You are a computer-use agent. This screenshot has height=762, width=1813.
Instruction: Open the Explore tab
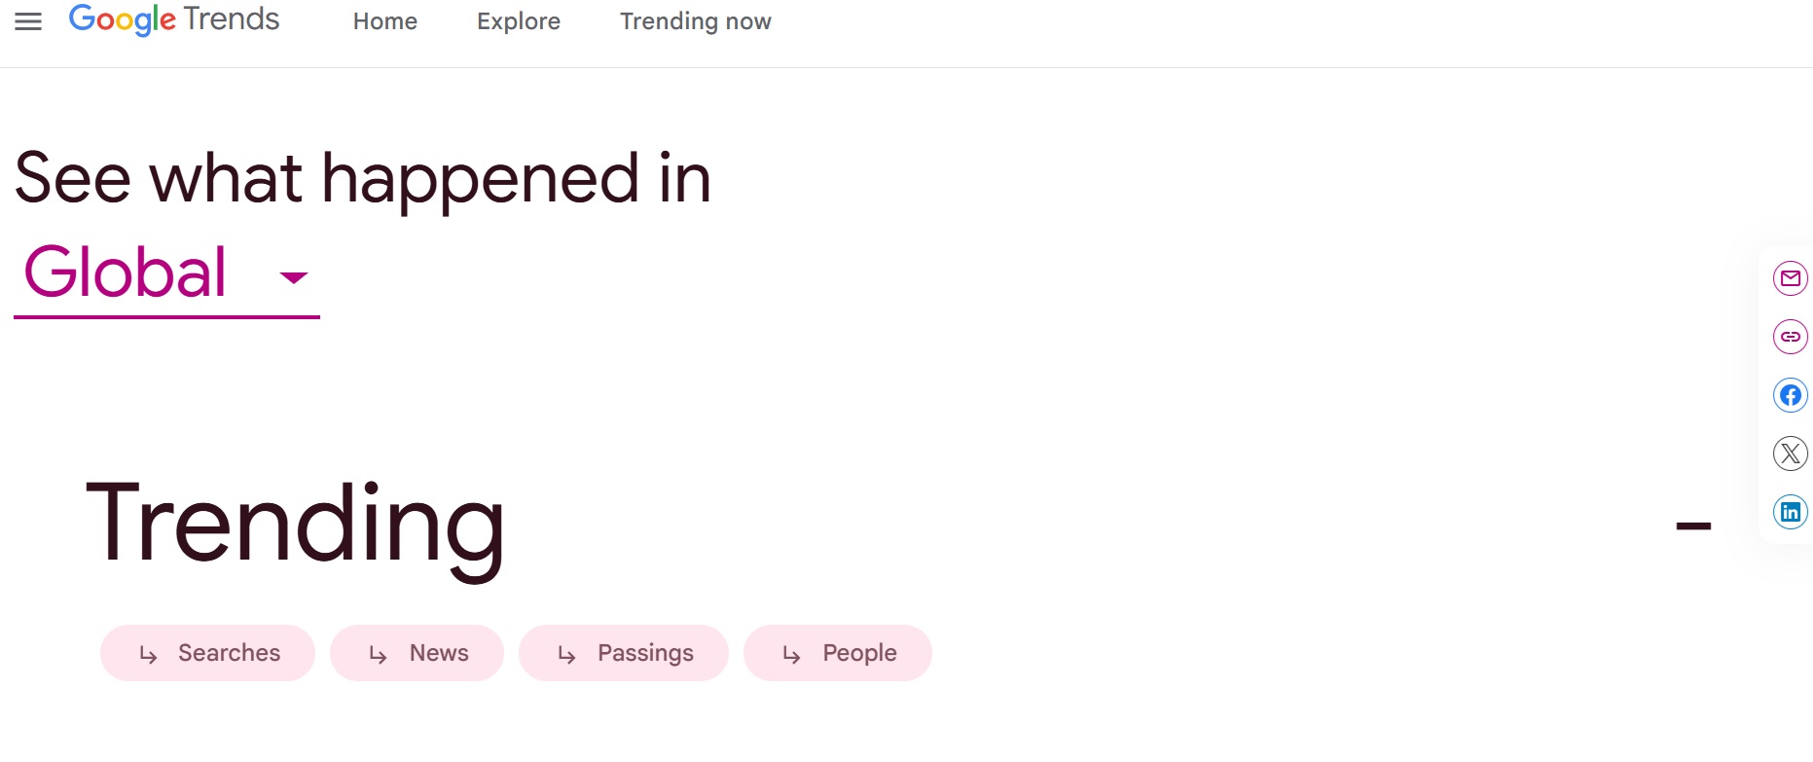point(519,21)
